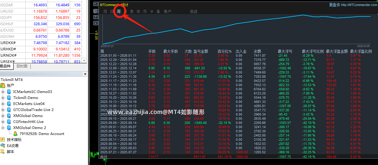Expand the ECMarkets-Live04 tree node
378x165 pixels.
(x=3, y=104)
